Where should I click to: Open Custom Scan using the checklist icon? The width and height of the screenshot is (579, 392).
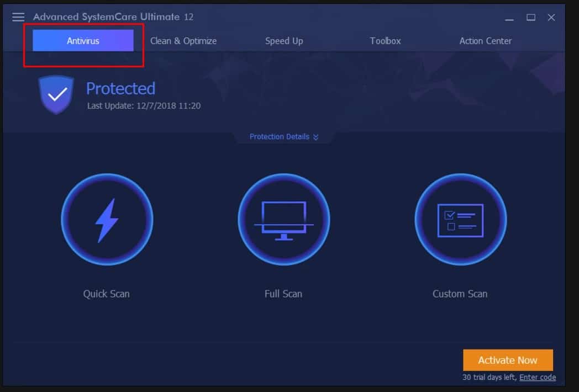tap(461, 219)
